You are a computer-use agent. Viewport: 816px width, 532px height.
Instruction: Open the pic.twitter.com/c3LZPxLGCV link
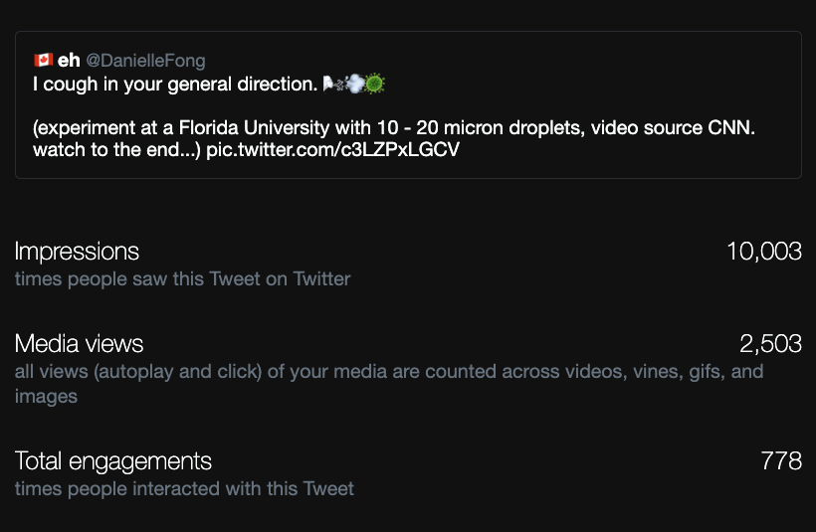point(333,151)
